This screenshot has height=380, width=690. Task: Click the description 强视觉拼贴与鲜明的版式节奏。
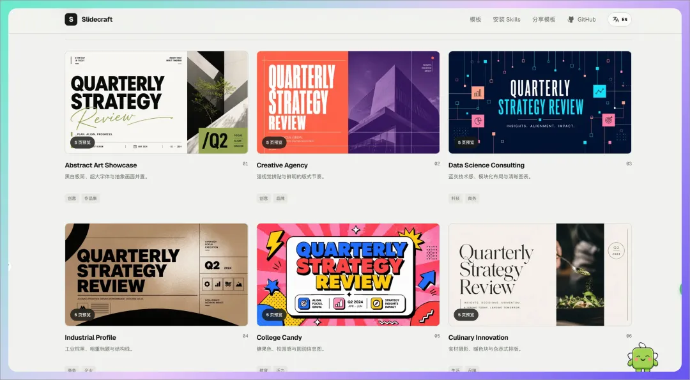(x=291, y=177)
